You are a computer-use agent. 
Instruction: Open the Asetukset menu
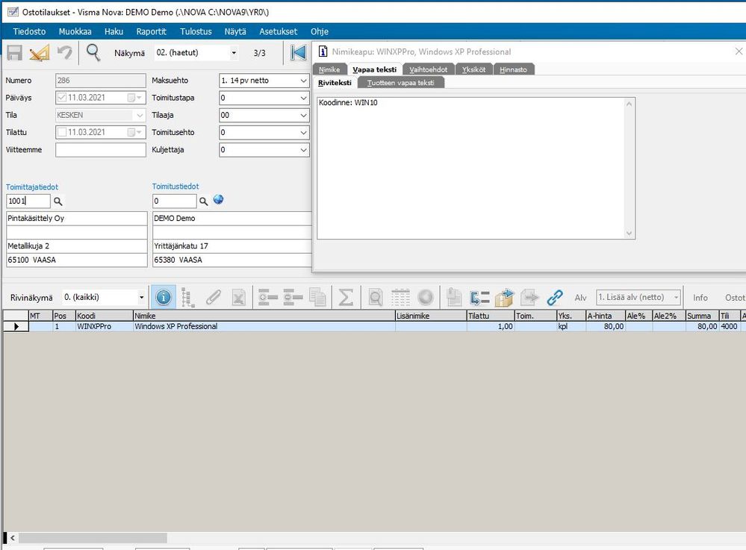[x=279, y=31]
